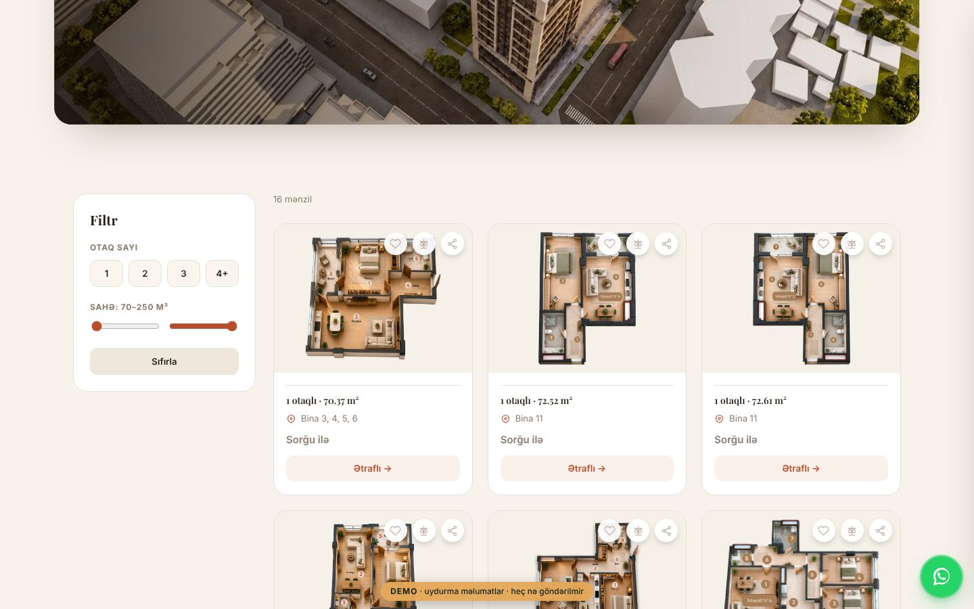This screenshot has height=609, width=974.
Task: Click the DEMO notice banner
Action: tap(487, 591)
